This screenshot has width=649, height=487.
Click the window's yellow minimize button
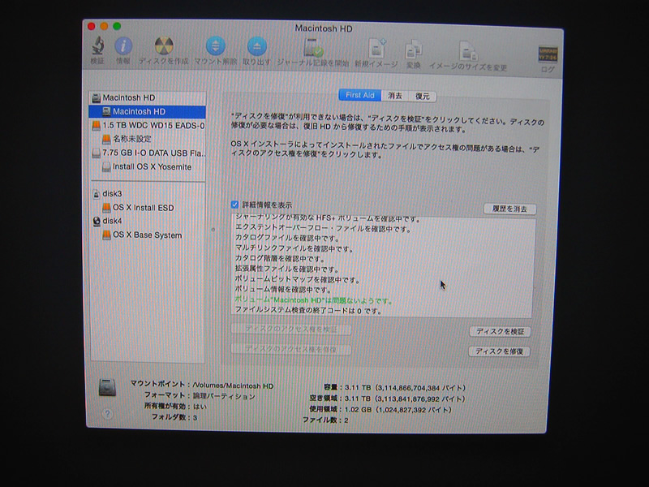pos(105,26)
